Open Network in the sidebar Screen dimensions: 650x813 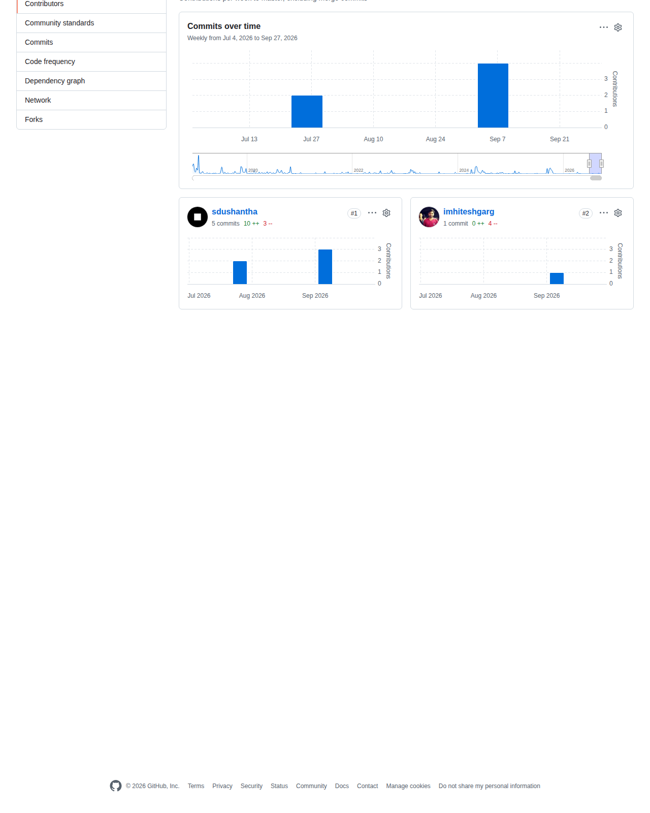tap(91, 100)
